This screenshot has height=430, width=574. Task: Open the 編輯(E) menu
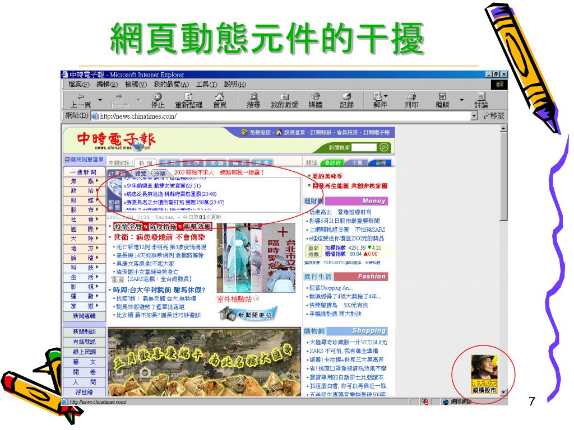tap(107, 85)
